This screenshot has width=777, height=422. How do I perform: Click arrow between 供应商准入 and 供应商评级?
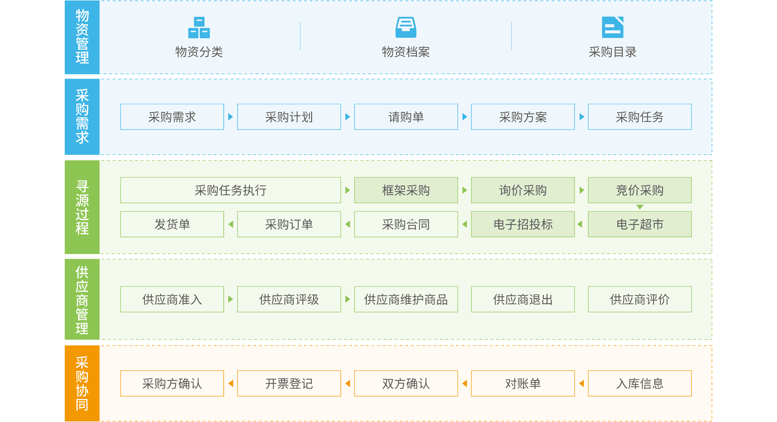231,299
